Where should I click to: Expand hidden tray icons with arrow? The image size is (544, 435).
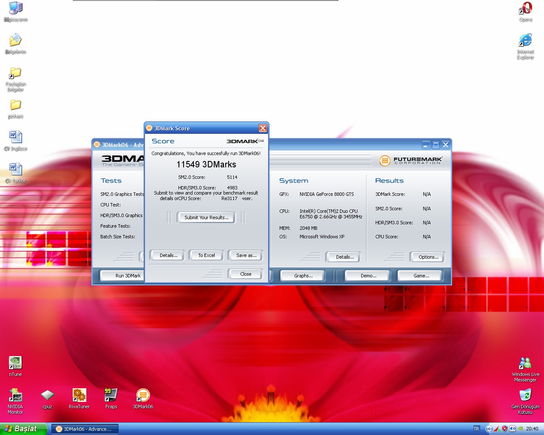(489, 429)
